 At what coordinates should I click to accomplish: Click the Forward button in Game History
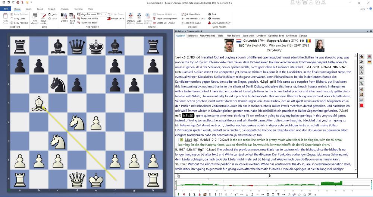pos(214,19)
